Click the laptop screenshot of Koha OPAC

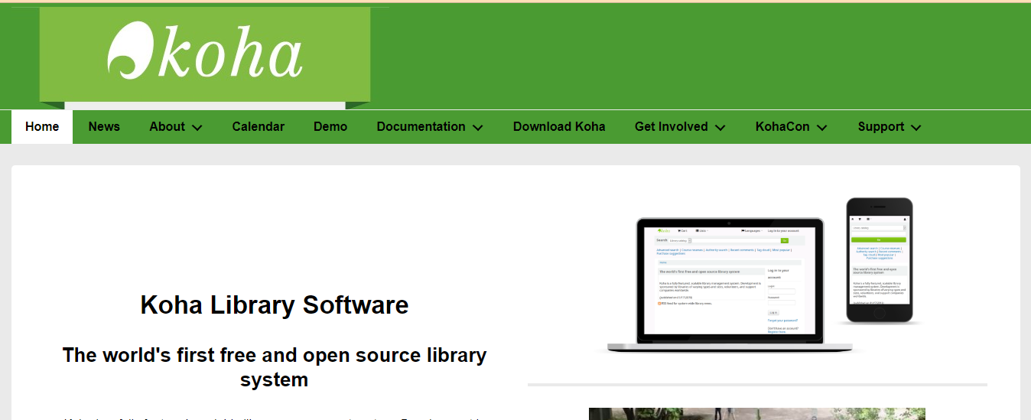click(x=730, y=285)
